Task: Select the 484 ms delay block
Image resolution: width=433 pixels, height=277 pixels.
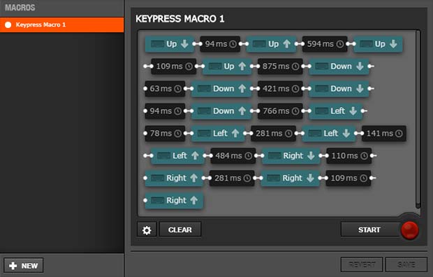Action: click(x=233, y=156)
